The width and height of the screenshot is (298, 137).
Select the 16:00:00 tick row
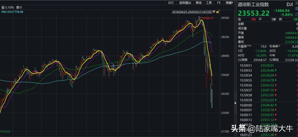click(x=268, y=105)
